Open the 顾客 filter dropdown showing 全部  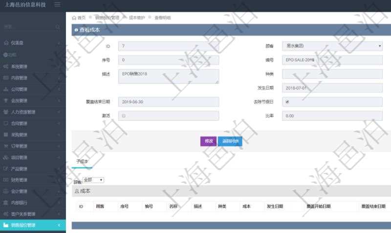click(x=93, y=180)
